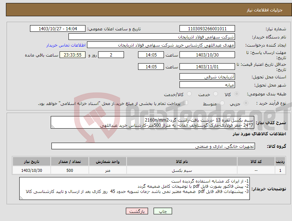
Task: Click the گروه کالا field تجهیزات خانگی، اداری و صنعتی
Action: 153,146
